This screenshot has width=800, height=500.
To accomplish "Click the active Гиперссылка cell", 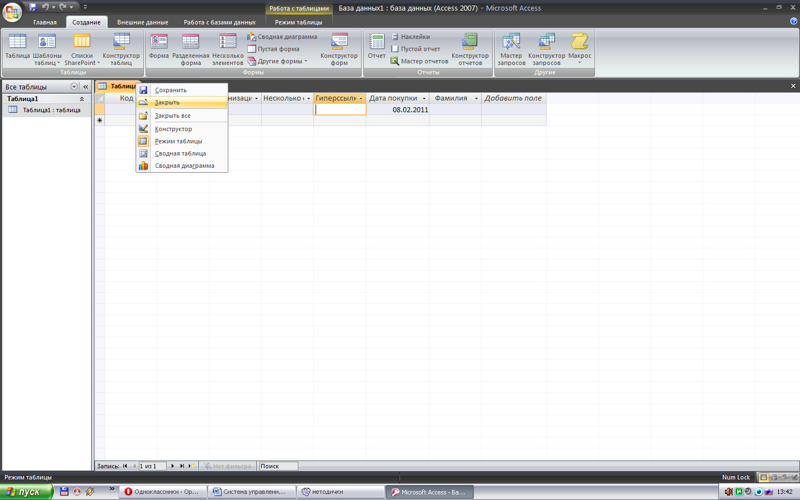I will [x=339, y=109].
